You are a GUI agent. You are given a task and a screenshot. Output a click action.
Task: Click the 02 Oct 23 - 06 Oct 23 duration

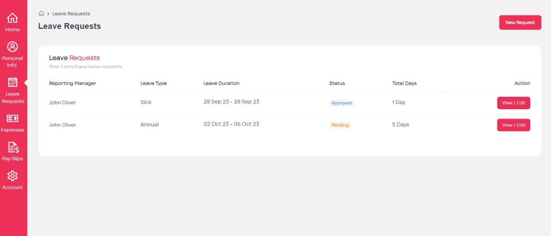pos(231,124)
